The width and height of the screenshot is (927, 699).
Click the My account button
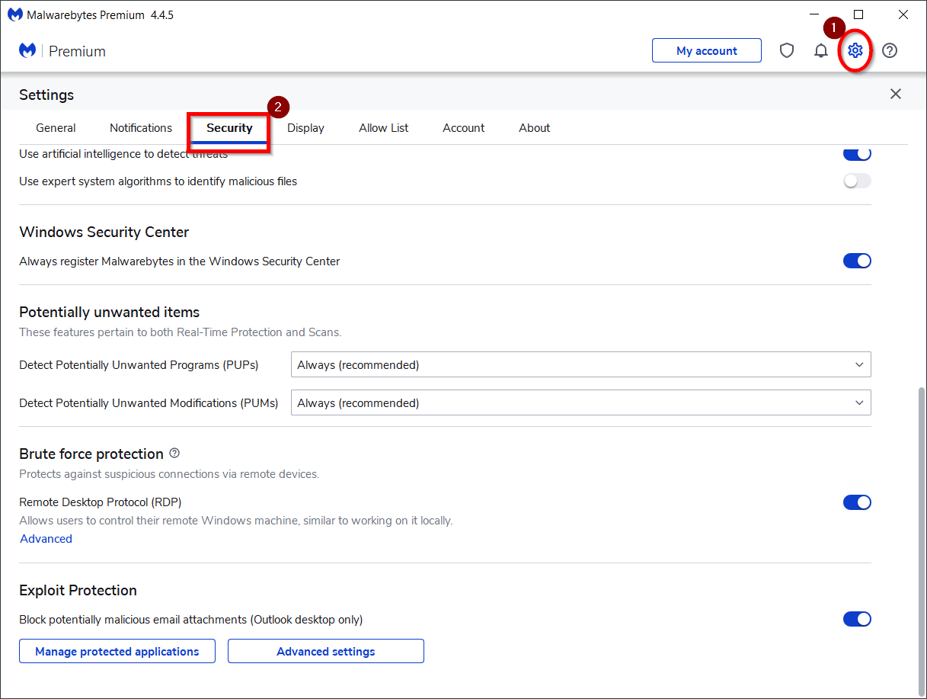[x=707, y=50]
